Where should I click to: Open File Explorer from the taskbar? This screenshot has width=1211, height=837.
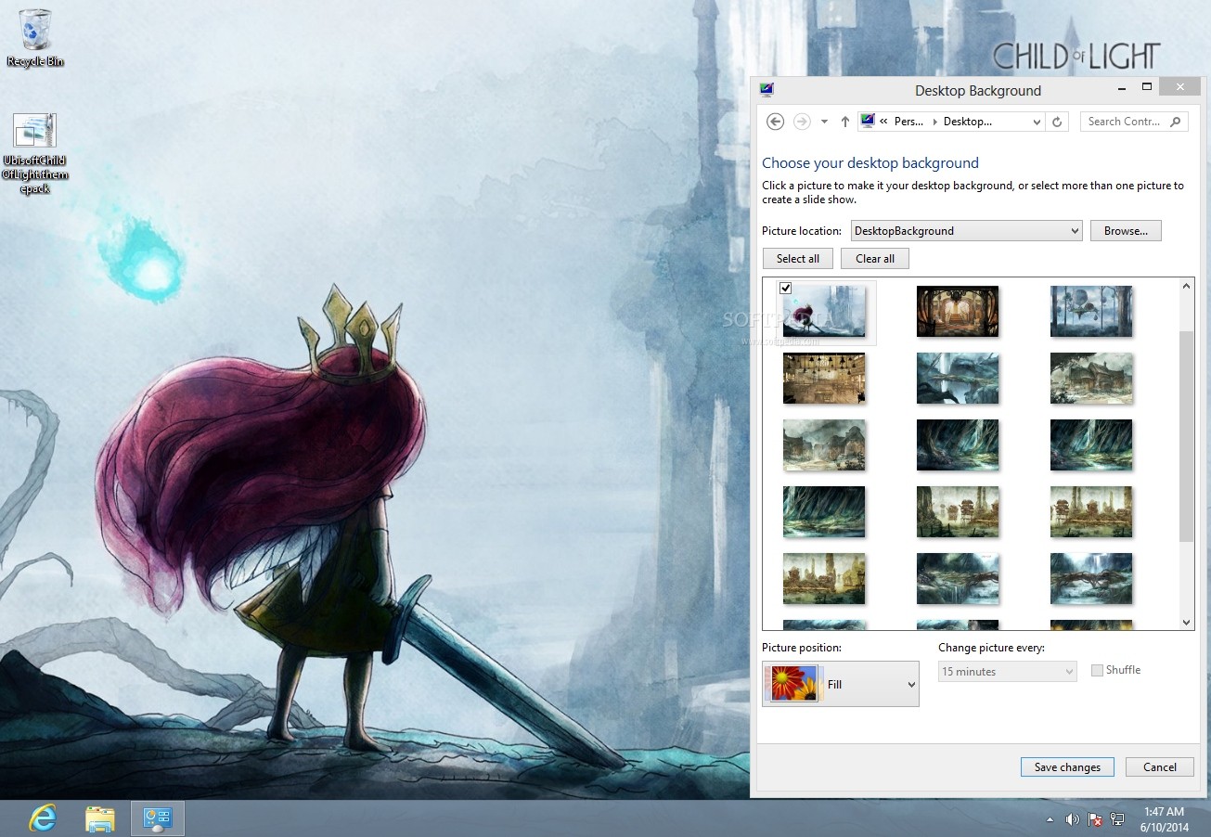(100, 818)
